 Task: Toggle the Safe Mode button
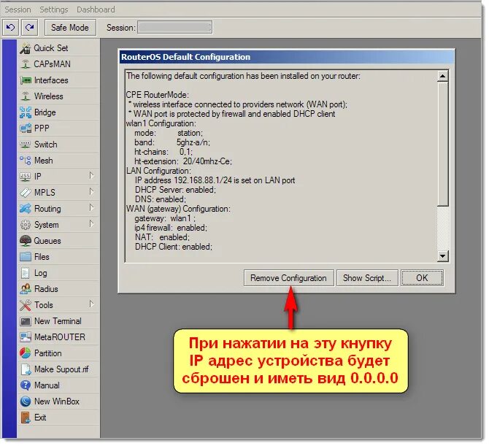coord(70,28)
